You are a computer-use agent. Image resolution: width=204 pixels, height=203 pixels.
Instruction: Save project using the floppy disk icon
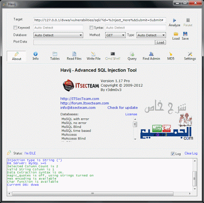pyautogui.click(x=185, y=34)
